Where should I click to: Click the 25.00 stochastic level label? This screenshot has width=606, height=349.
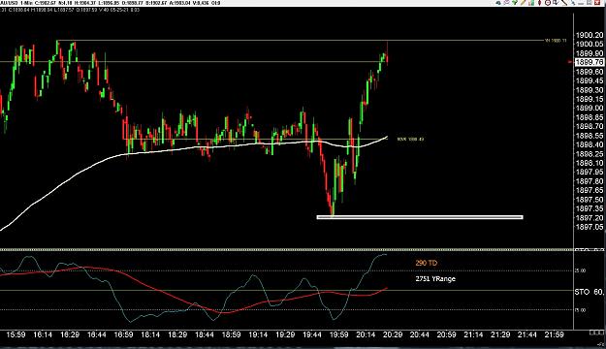580,270
